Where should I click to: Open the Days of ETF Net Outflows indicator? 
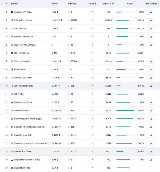[x=25, y=45]
